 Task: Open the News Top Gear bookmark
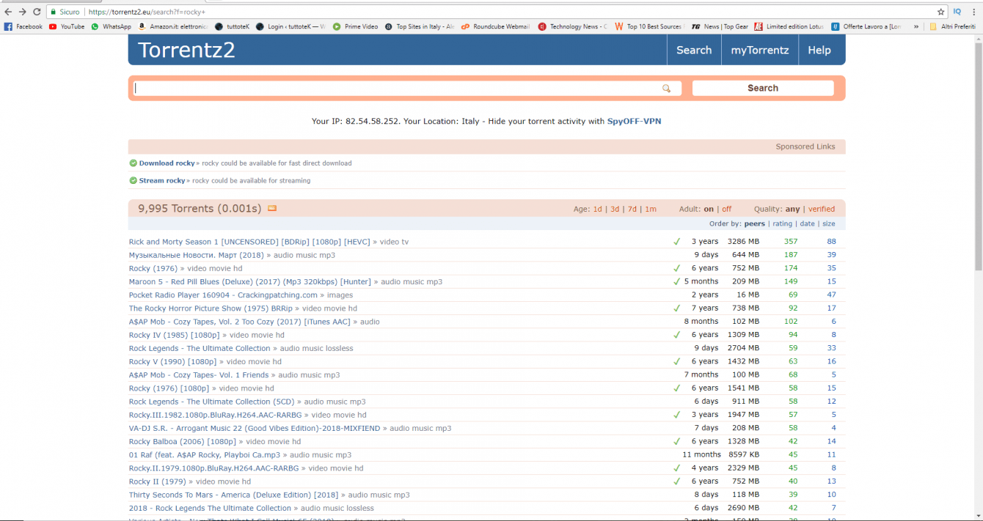(x=720, y=26)
